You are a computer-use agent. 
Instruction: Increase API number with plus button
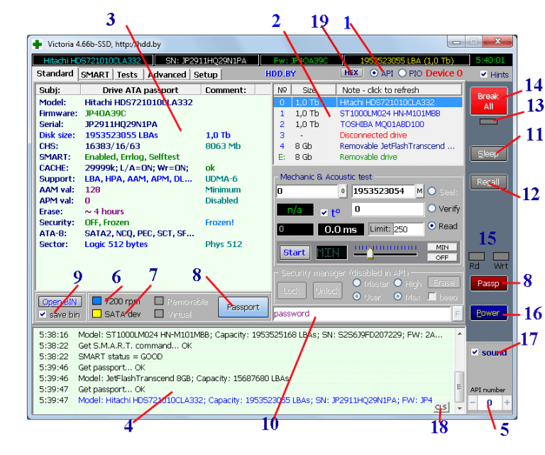click(x=506, y=402)
